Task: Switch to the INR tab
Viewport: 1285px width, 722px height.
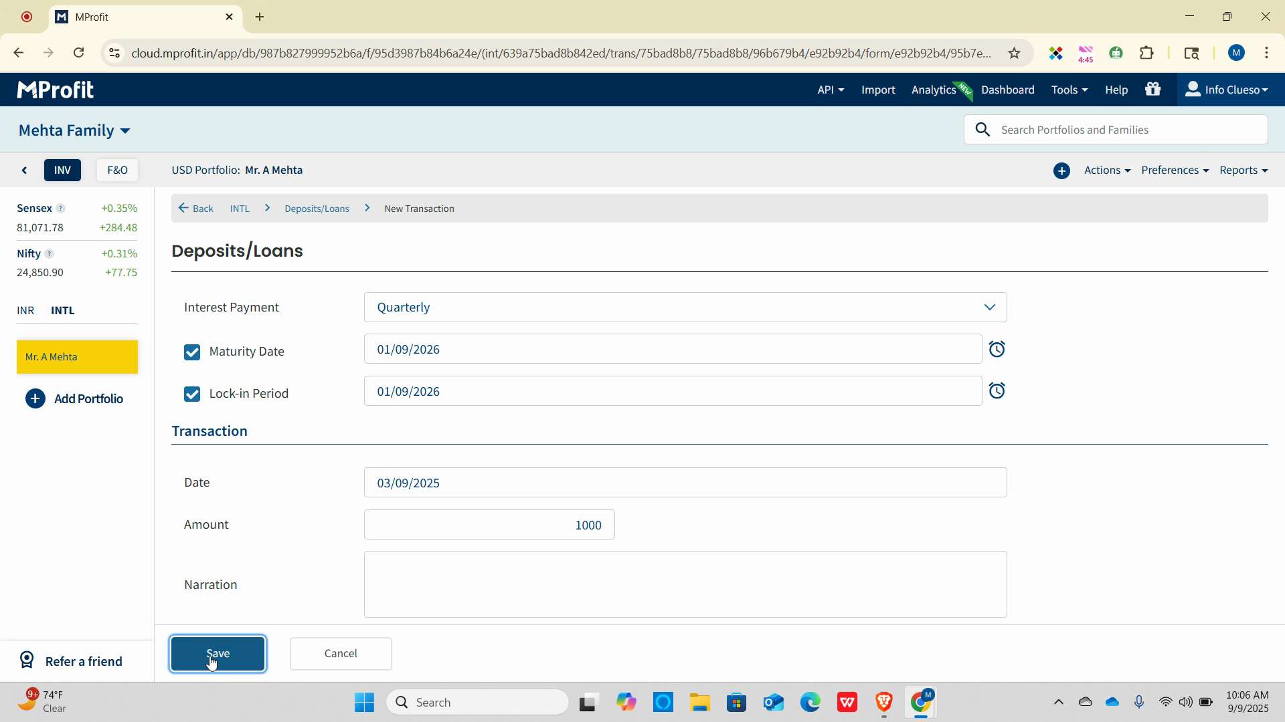Action: [25, 311]
